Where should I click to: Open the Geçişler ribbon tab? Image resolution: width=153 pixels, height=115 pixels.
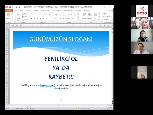coord(36,11)
